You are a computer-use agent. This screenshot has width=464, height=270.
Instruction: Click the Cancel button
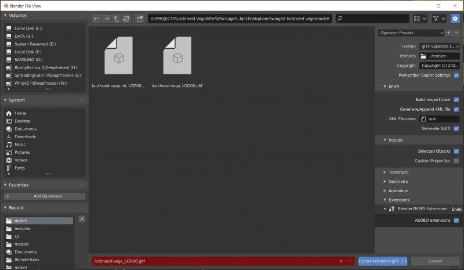coord(435,261)
